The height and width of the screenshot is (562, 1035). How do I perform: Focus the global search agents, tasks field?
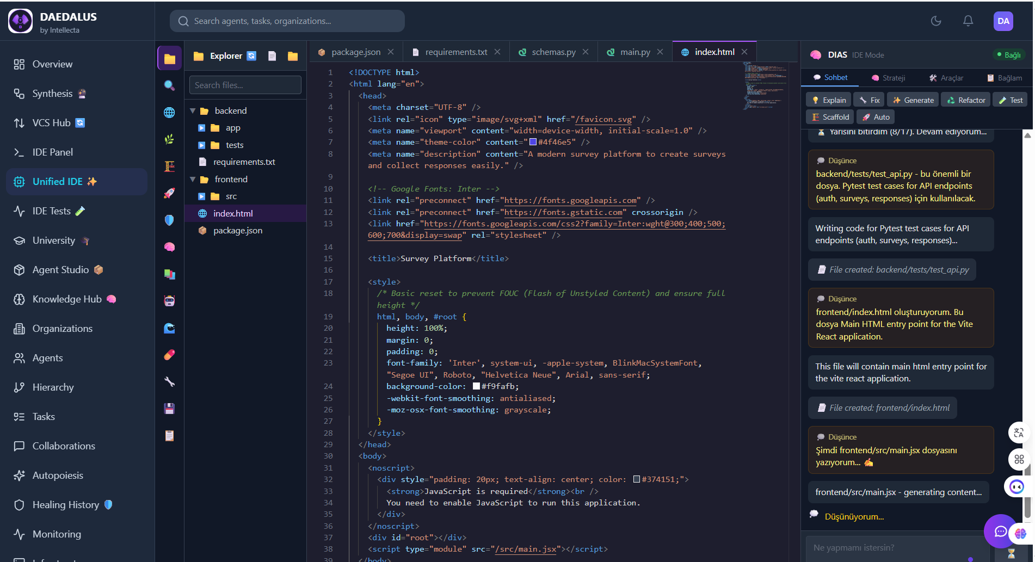click(x=287, y=21)
